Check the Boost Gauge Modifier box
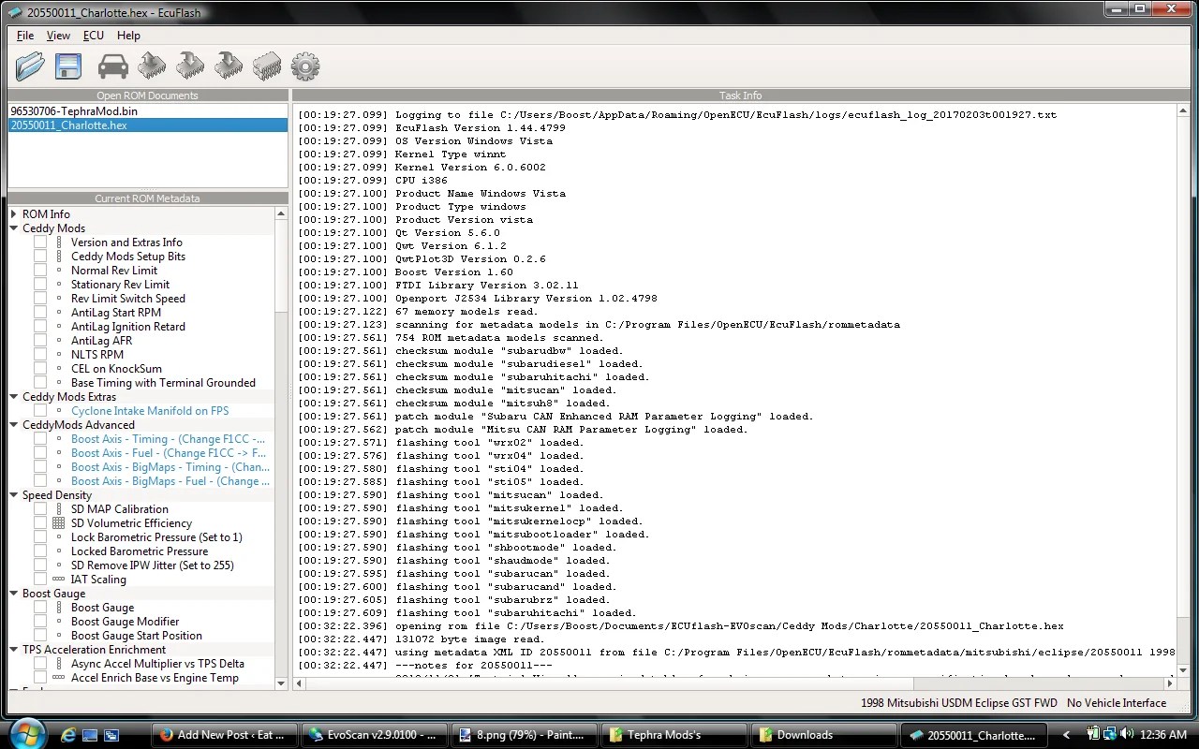Viewport: 1199px width, 749px height. pos(40,622)
